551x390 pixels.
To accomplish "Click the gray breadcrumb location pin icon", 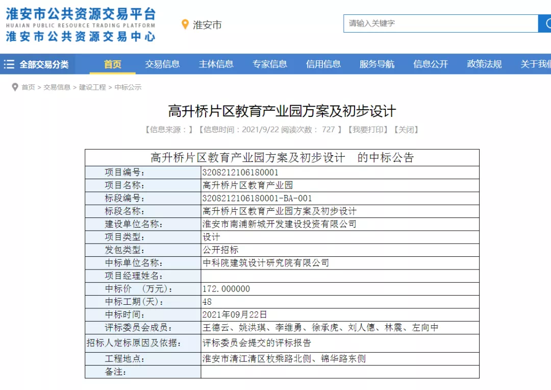I will [15, 87].
